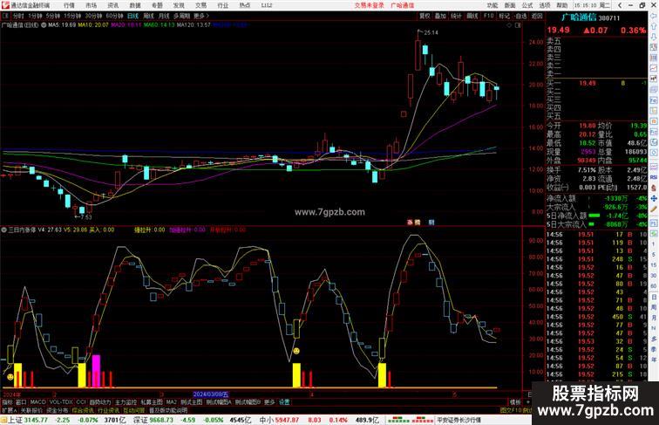The width and height of the screenshot is (659, 425).
Task: Switch to the 1分钟 period
Action: (x=35, y=16)
